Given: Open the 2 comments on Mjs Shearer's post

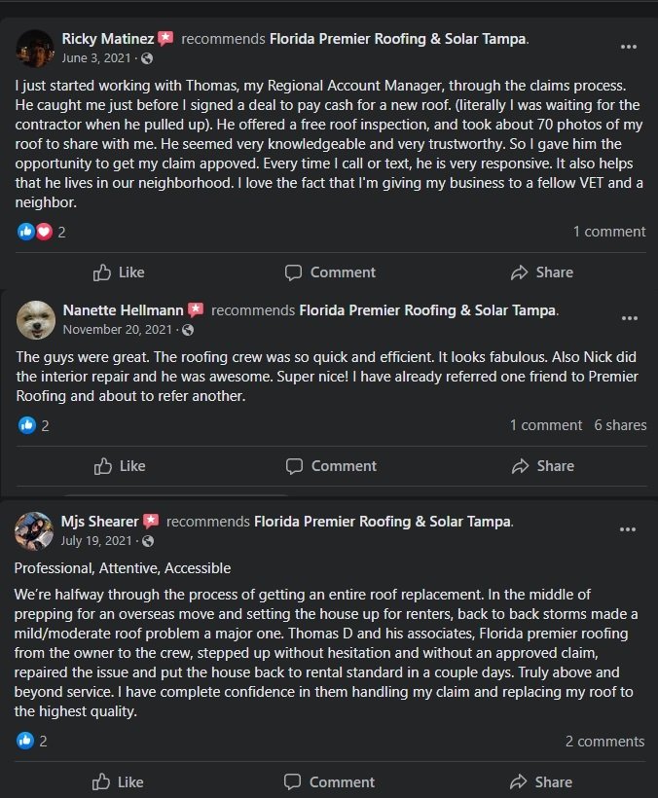Looking at the screenshot, I should click(604, 741).
